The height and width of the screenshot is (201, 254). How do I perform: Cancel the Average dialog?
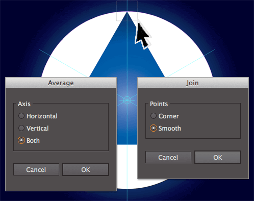(x=36, y=169)
